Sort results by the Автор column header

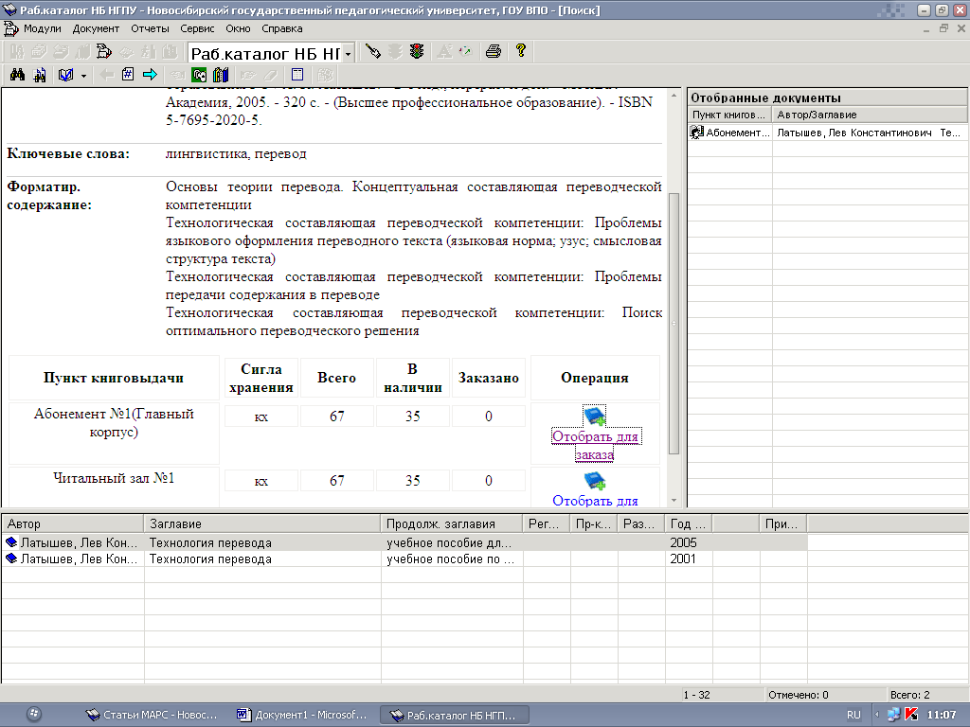pos(73,523)
